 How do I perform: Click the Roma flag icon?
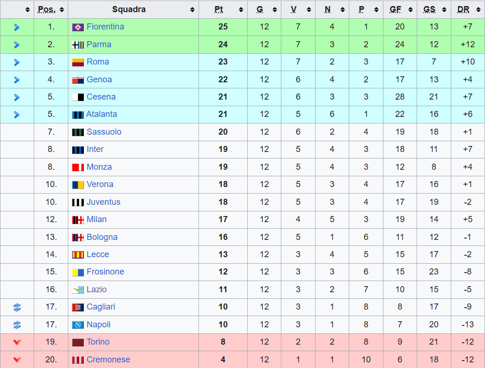click(x=78, y=62)
